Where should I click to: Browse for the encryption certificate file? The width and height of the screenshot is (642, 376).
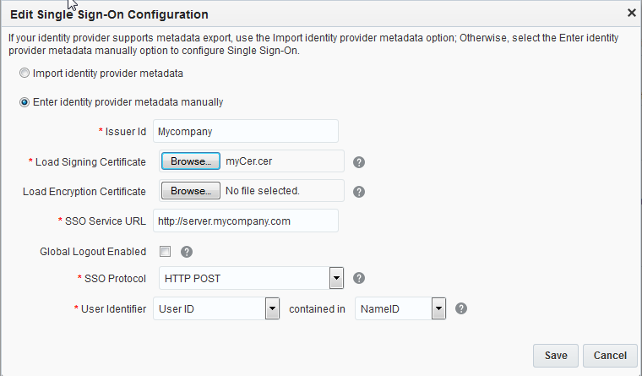click(x=190, y=191)
